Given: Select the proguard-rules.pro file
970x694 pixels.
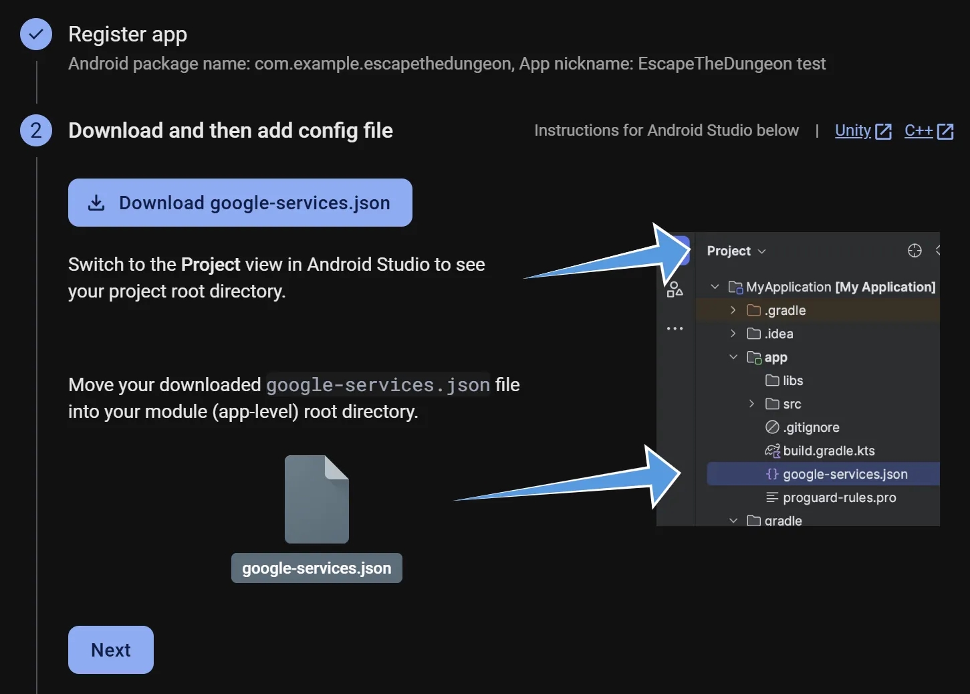Looking at the screenshot, I should coord(818,497).
